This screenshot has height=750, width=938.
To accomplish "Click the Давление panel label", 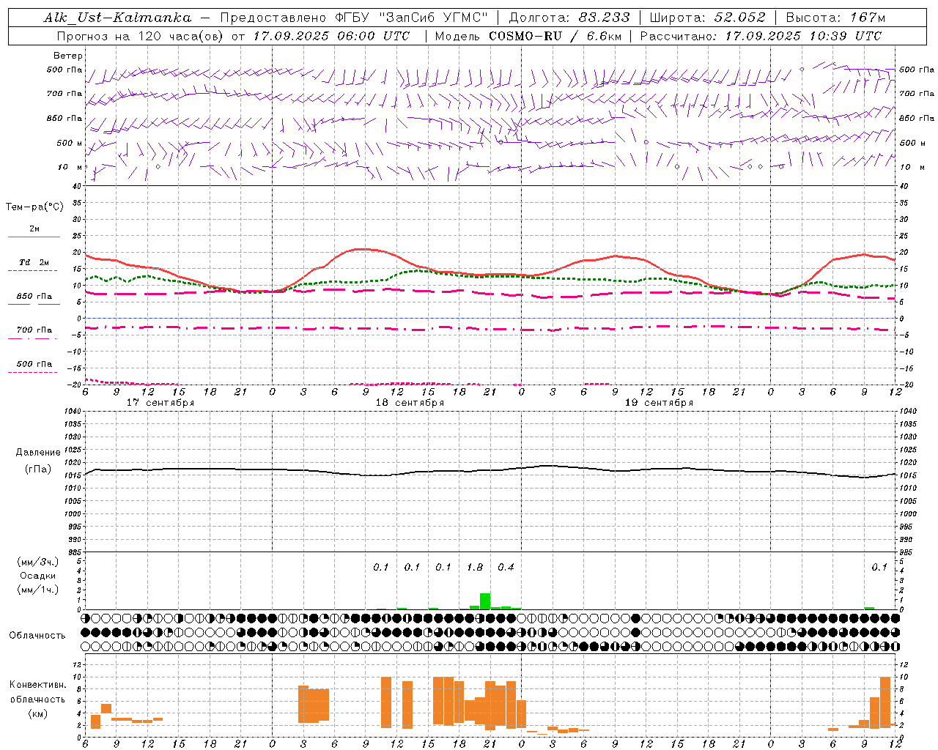I will [x=38, y=453].
